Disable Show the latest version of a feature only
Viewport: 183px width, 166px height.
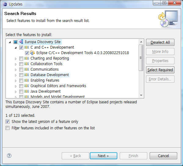click(x=7, y=121)
